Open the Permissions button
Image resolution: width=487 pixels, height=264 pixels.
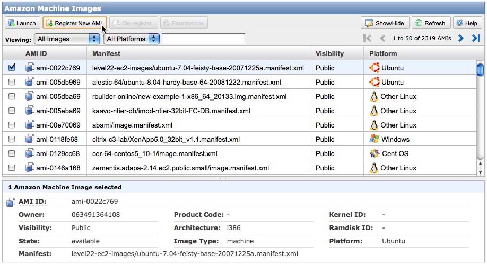pyautogui.click(x=184, y=23)
